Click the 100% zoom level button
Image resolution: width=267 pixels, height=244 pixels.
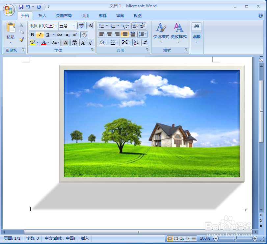coord(205,238)
